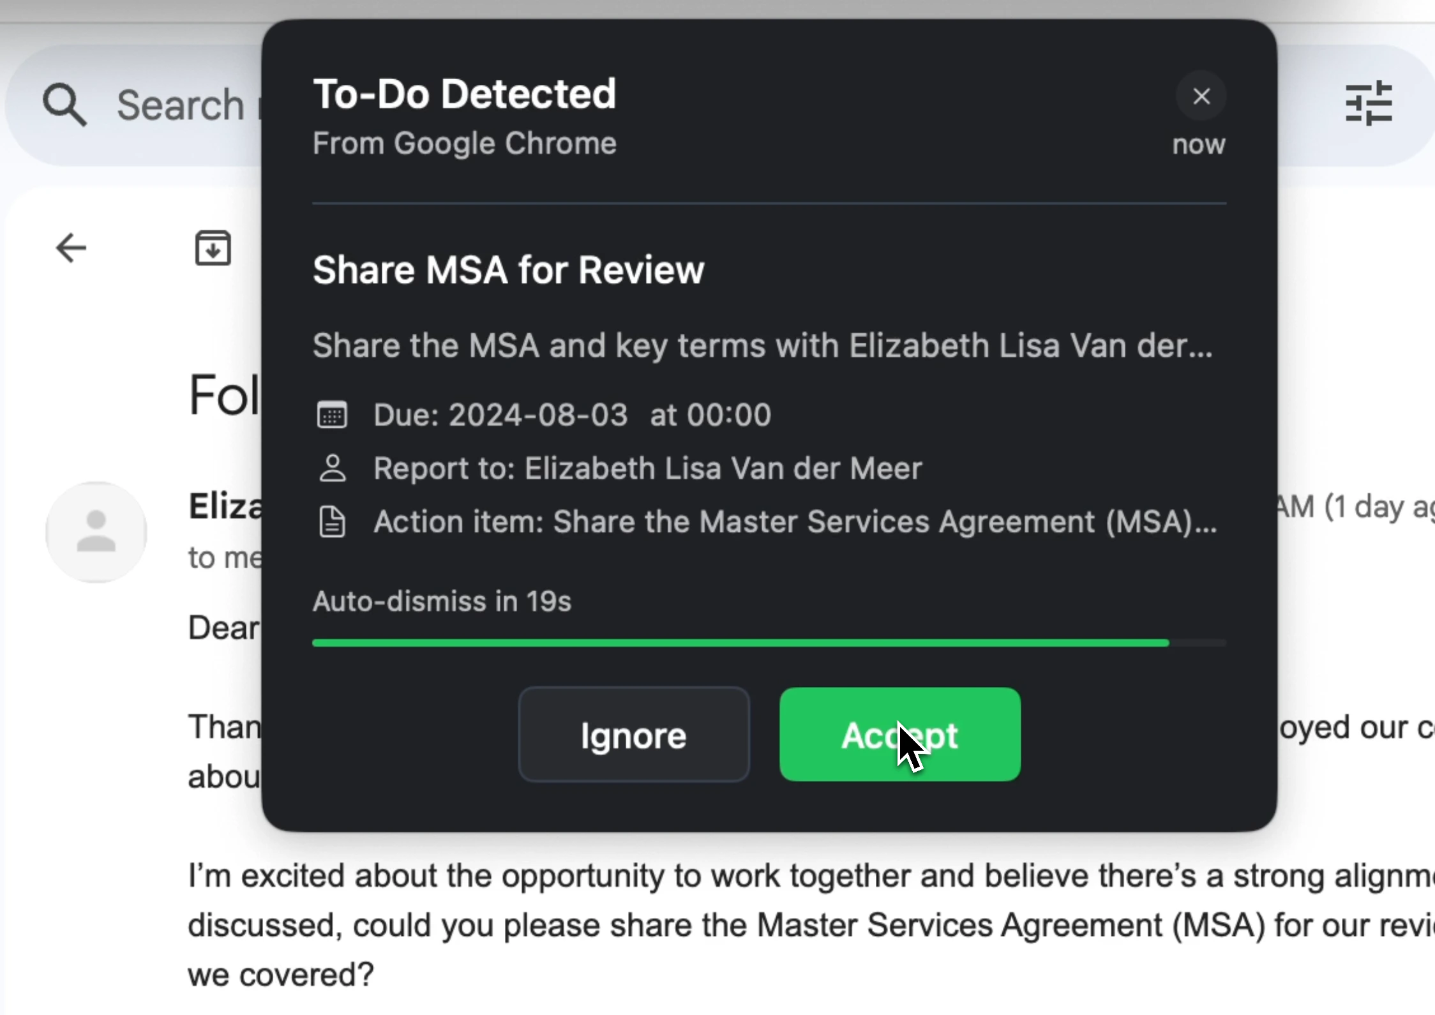Open advanced search options filter icon
The height and width of the screenshot is (1015, 1435).
pos(1370,103)
